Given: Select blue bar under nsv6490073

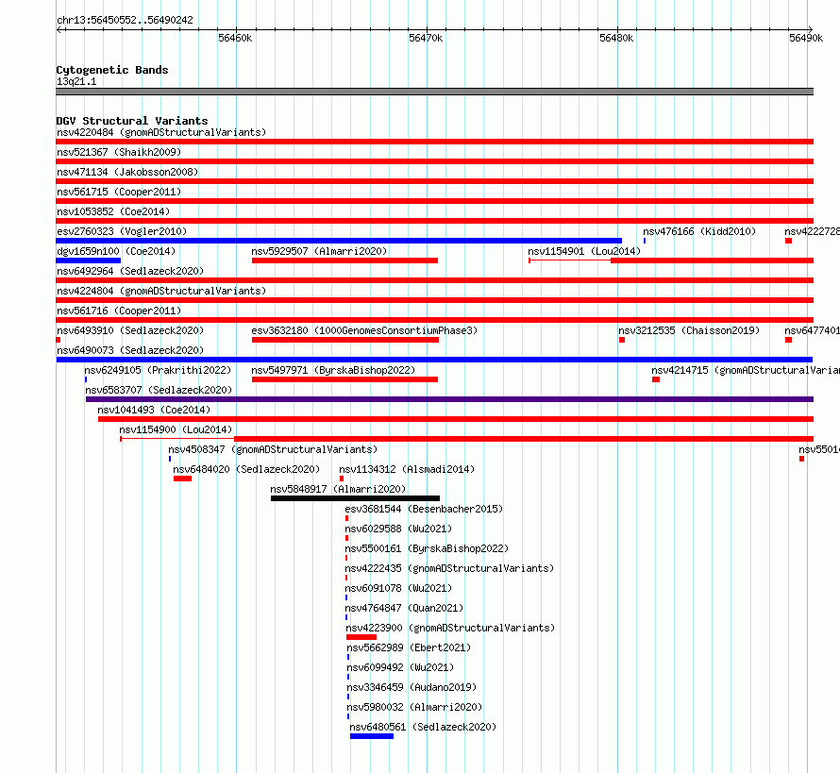Looking at the screenshot, I should [x=434, y=360].
